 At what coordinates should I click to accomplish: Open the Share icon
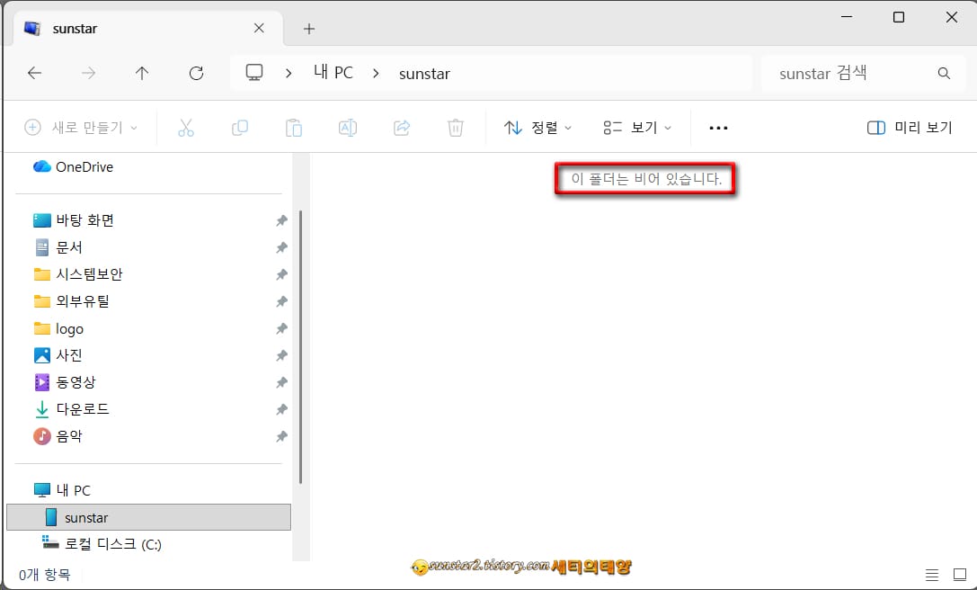point(402,128)
